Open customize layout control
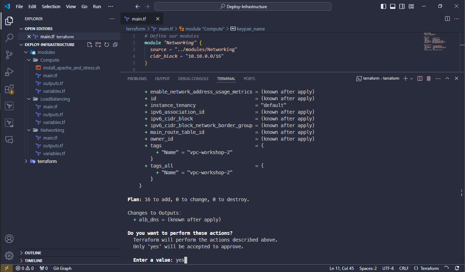465x272 pixels. pos(411,6)
